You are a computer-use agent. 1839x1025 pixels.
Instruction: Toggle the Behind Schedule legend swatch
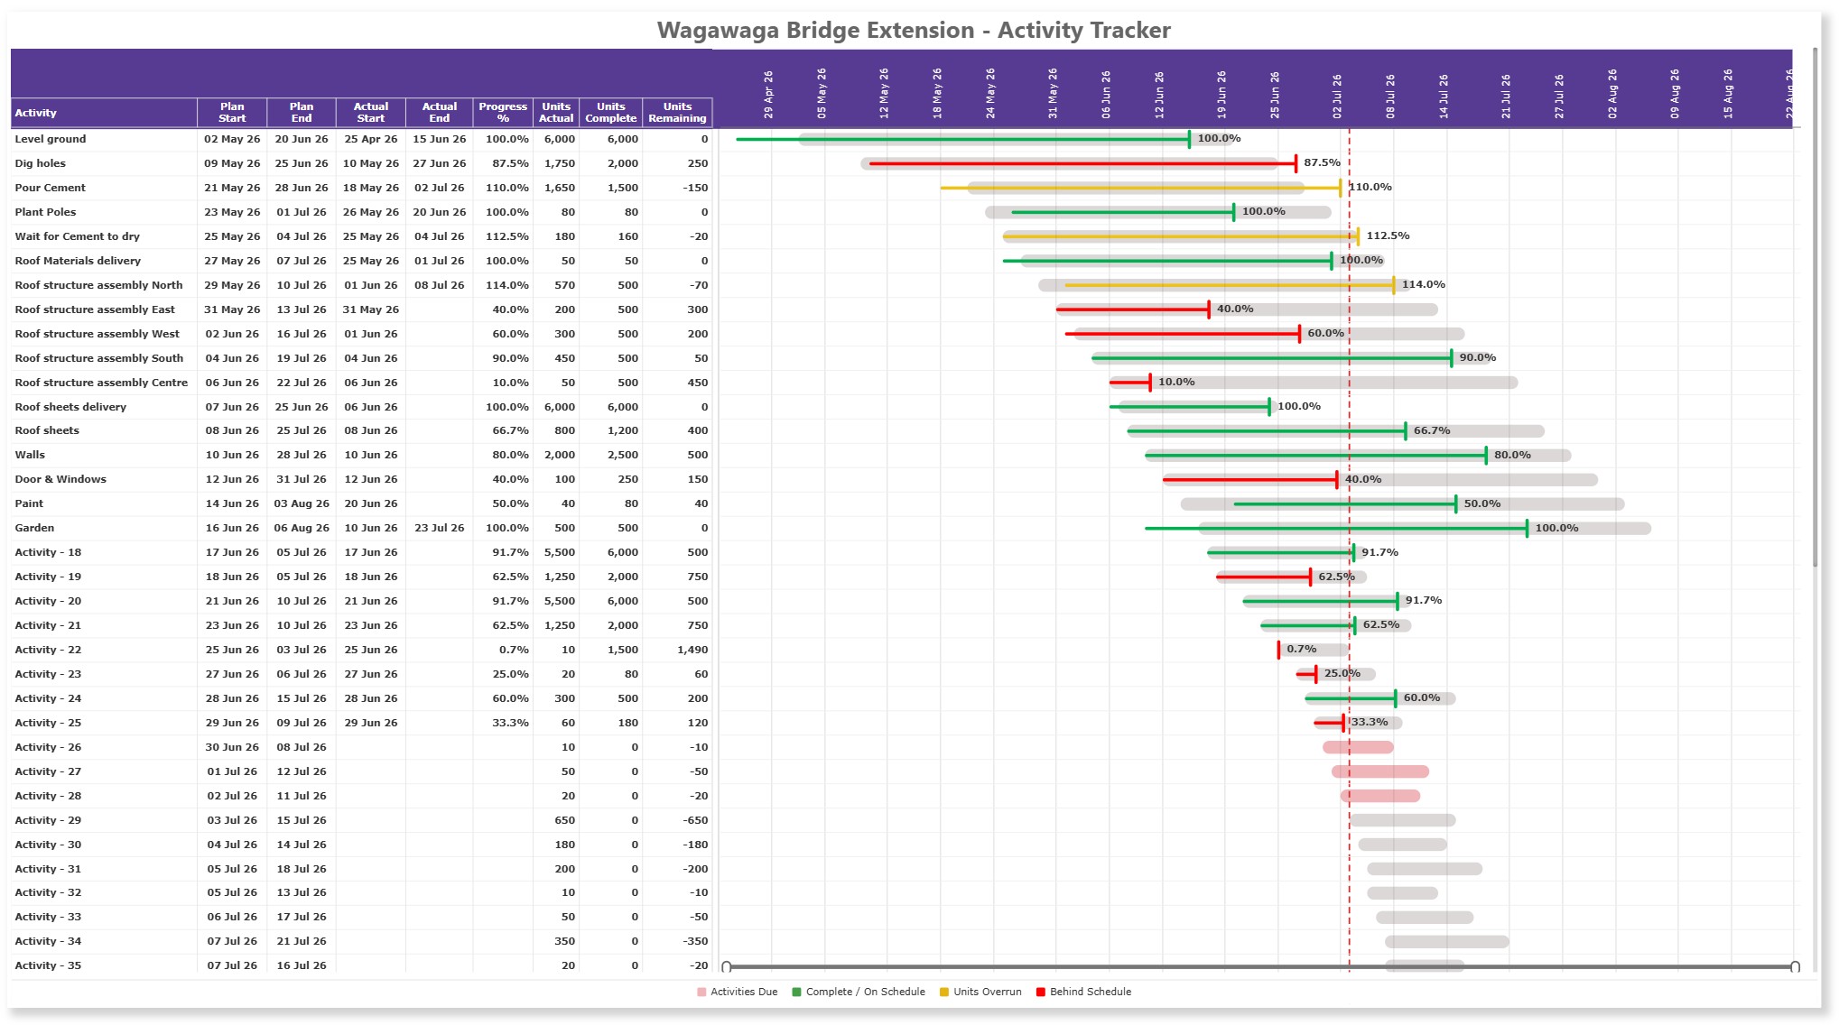(x=1040, y=992)
